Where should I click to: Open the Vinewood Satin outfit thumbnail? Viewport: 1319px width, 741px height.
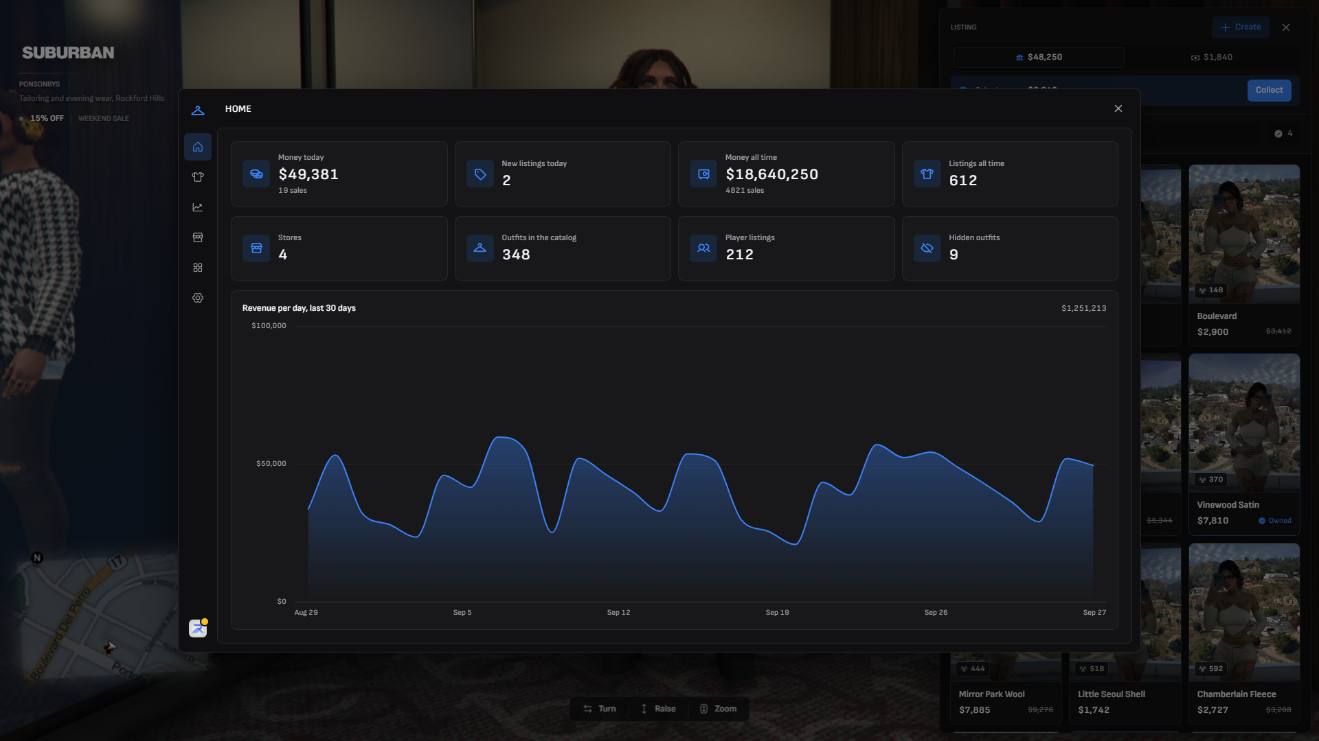(x=1244, y=423)
